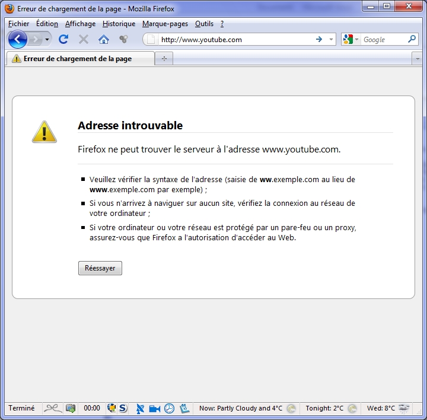This screenshot has width=427, height=420.
Task: Reload the page with the refresh icon
Action: point(63,40)
